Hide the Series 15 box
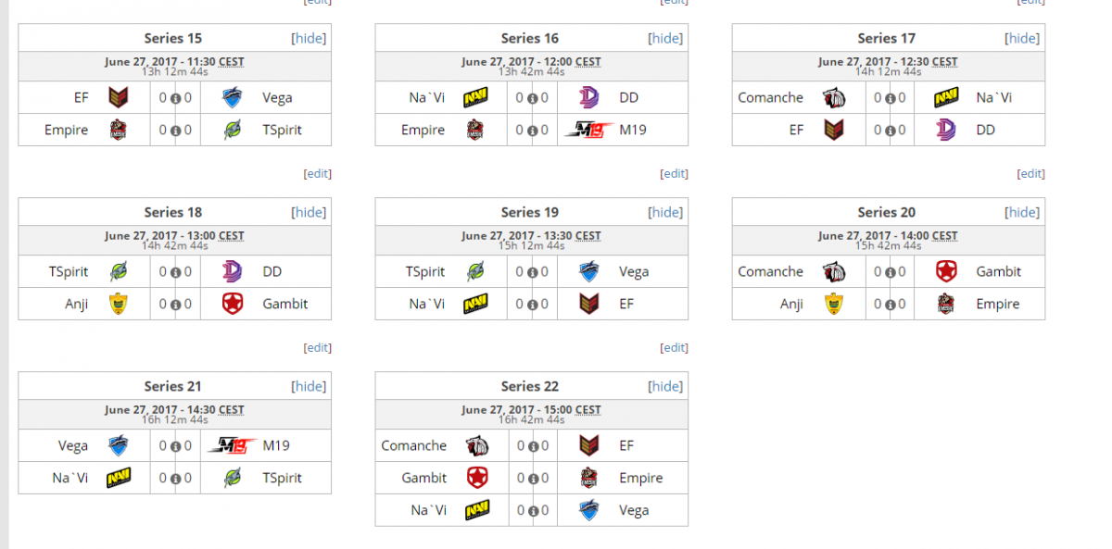 click(x=309, y=38)
